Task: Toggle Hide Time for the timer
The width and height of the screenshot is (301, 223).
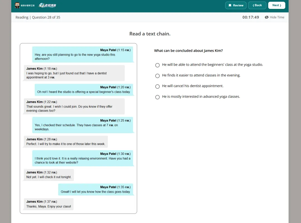Action: click(275, 17)
